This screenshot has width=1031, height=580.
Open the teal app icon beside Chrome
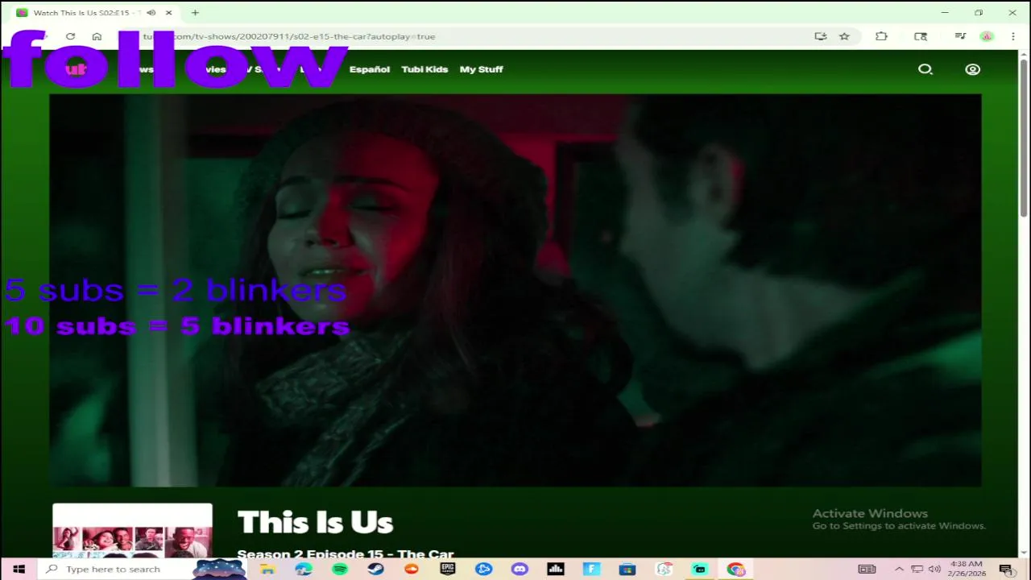[700, 569]
